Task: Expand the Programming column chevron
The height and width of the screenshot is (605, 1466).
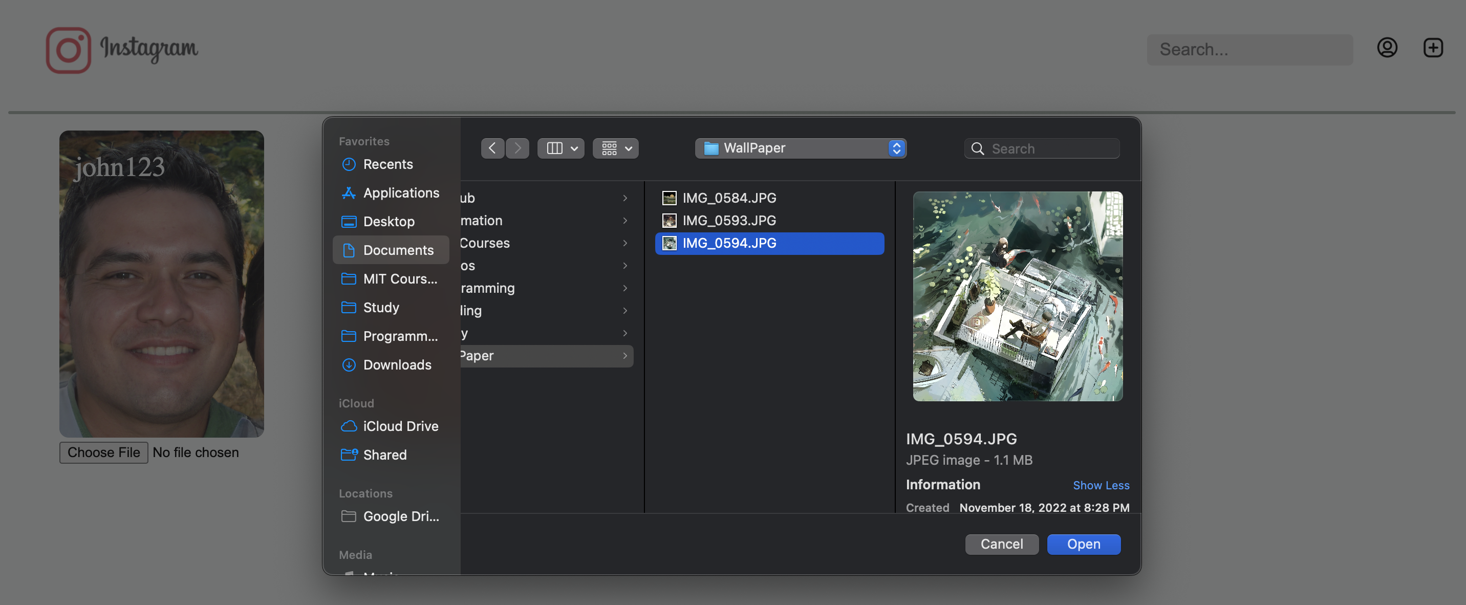Action: [625, 288]
